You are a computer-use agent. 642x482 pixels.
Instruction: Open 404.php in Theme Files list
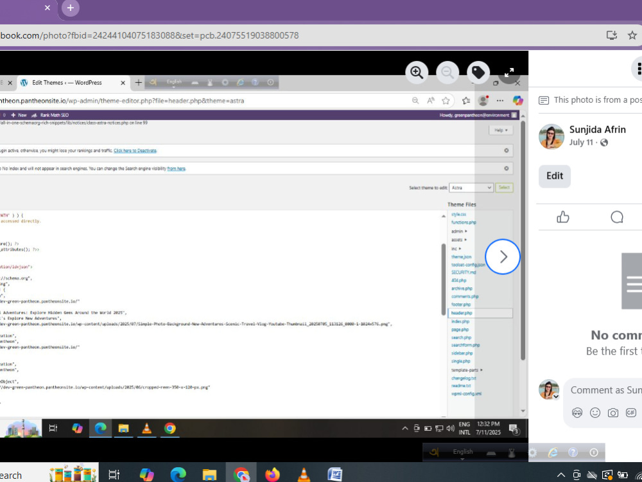[x=458, y=280]
